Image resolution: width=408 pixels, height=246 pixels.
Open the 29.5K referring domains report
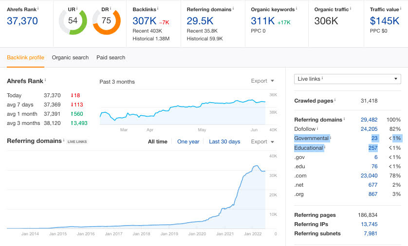pos(200,21)
